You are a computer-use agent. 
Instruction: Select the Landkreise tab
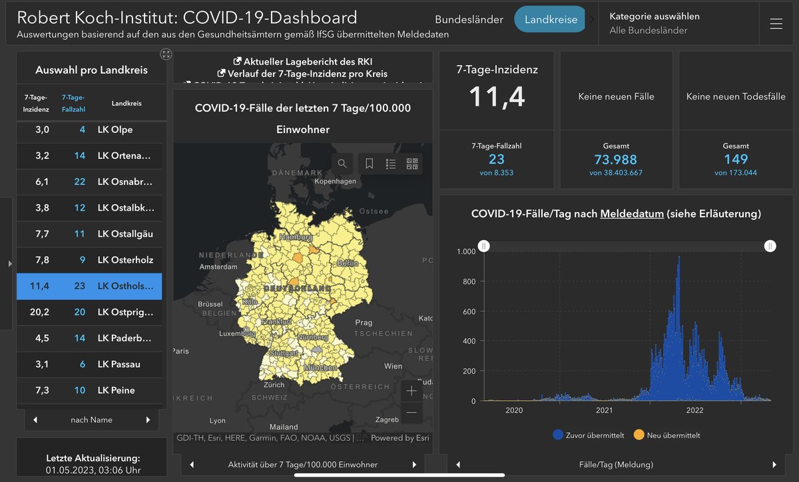[x=551, y=20]
